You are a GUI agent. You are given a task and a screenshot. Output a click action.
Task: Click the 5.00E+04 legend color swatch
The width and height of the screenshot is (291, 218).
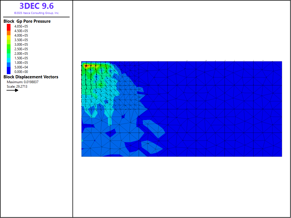coord(9,67)
